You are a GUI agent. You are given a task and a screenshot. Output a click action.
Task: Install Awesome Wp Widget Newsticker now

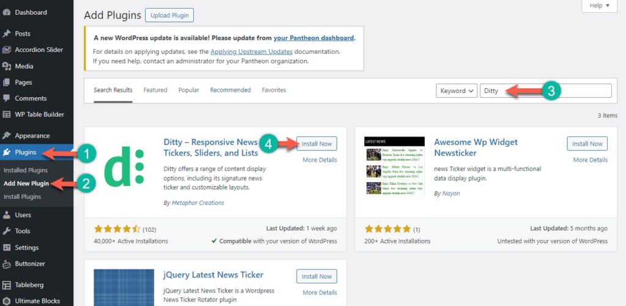tap(587, 144)
